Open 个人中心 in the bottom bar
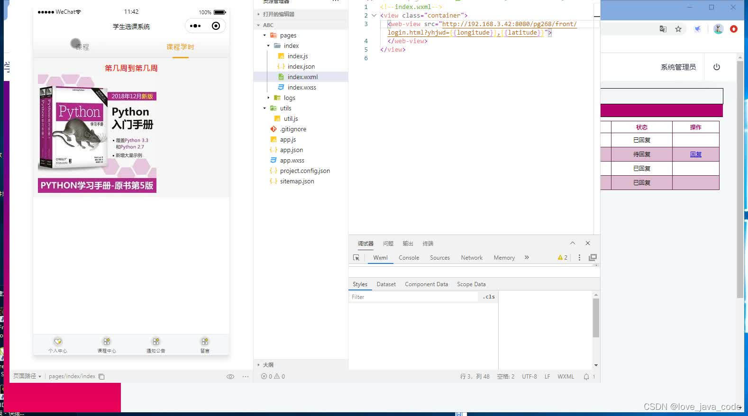This screenshot has height=416, width=748. [x=58, y=345]
